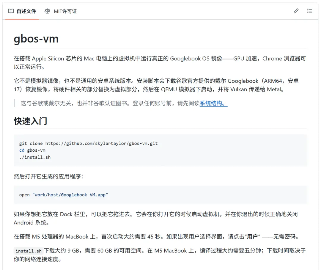Follow the 系统结构 link
The image size is (321, 270).
pyautogui.click(x=213, y=103)
